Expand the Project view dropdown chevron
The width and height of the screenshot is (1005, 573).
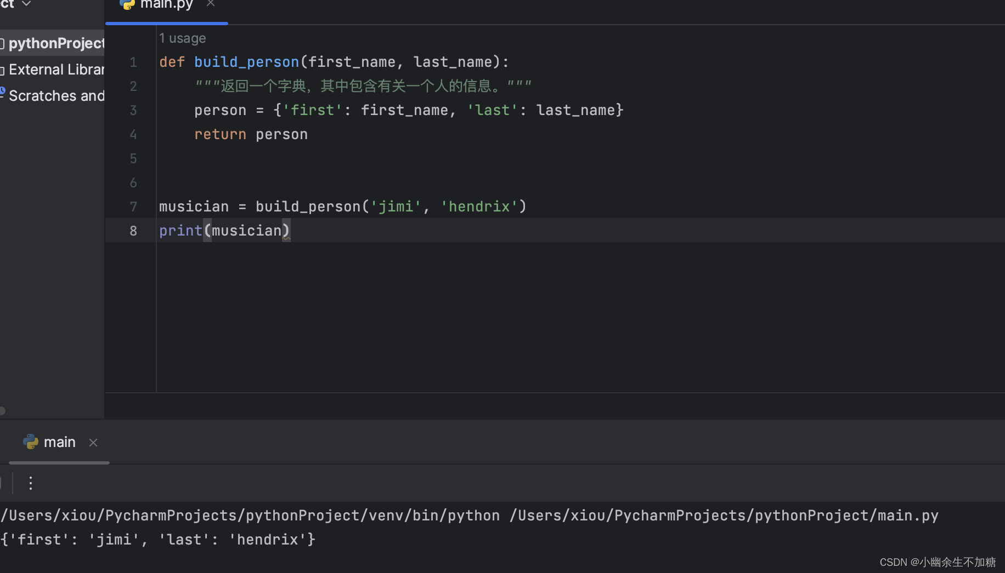pyautogui.click(x=26, y=4)
